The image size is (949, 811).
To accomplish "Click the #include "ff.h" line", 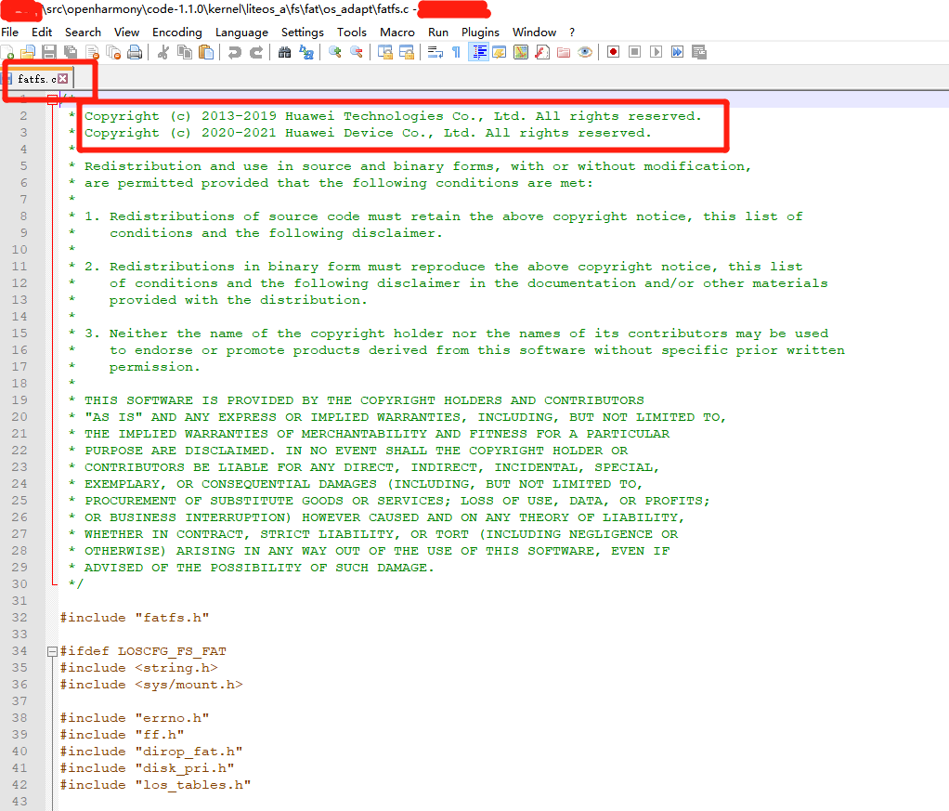I will [122, 735].
